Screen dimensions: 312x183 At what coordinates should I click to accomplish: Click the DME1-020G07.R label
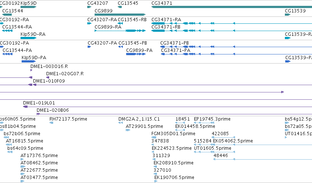[x=65, y=73]
